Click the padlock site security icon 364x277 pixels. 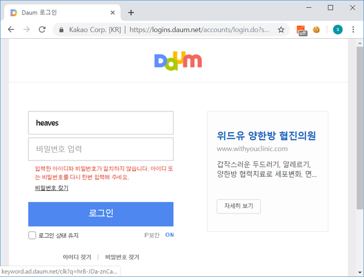[x=61, y=30]
